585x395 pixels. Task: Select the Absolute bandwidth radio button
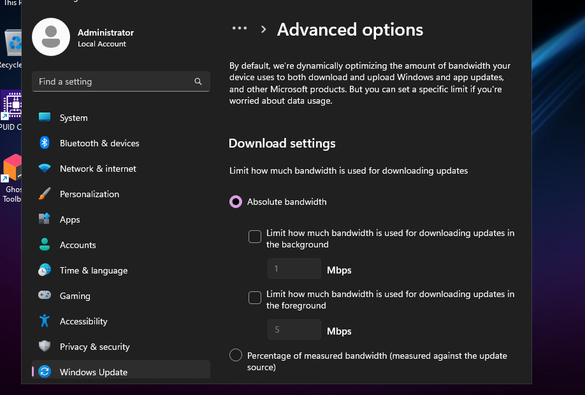point(236,202)
